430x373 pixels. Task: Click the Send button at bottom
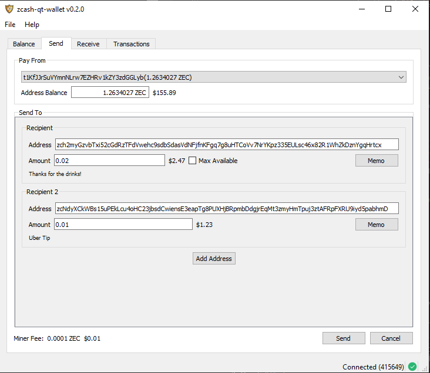(344, 338)
